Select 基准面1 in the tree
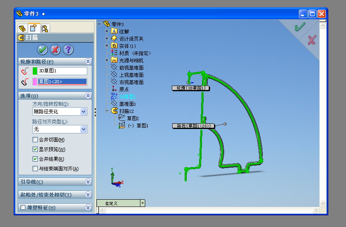This screenshot has height=227, width=346. 128,104
